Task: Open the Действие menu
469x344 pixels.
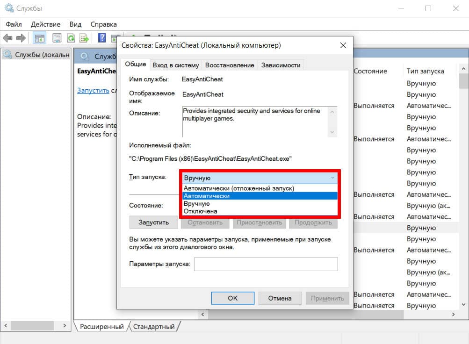Action: [45, 24]
